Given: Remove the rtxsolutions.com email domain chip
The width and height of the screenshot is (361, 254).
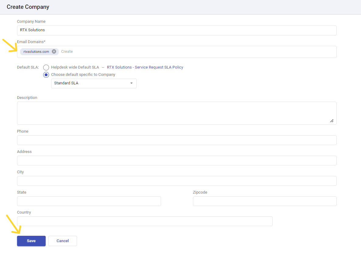Looking at the screenshot, I should tap(54, 51).
